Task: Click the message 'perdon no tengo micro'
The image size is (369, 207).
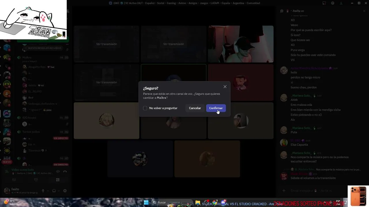Action: 305,77
